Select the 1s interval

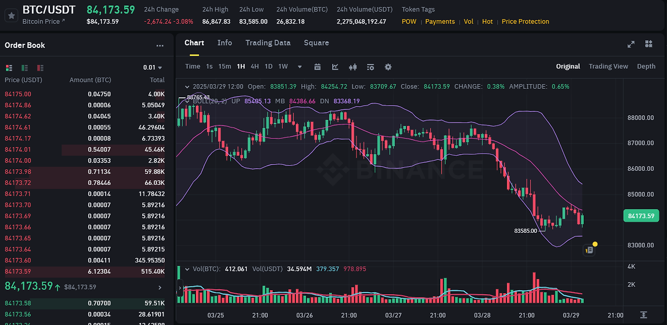pos(209,66)
